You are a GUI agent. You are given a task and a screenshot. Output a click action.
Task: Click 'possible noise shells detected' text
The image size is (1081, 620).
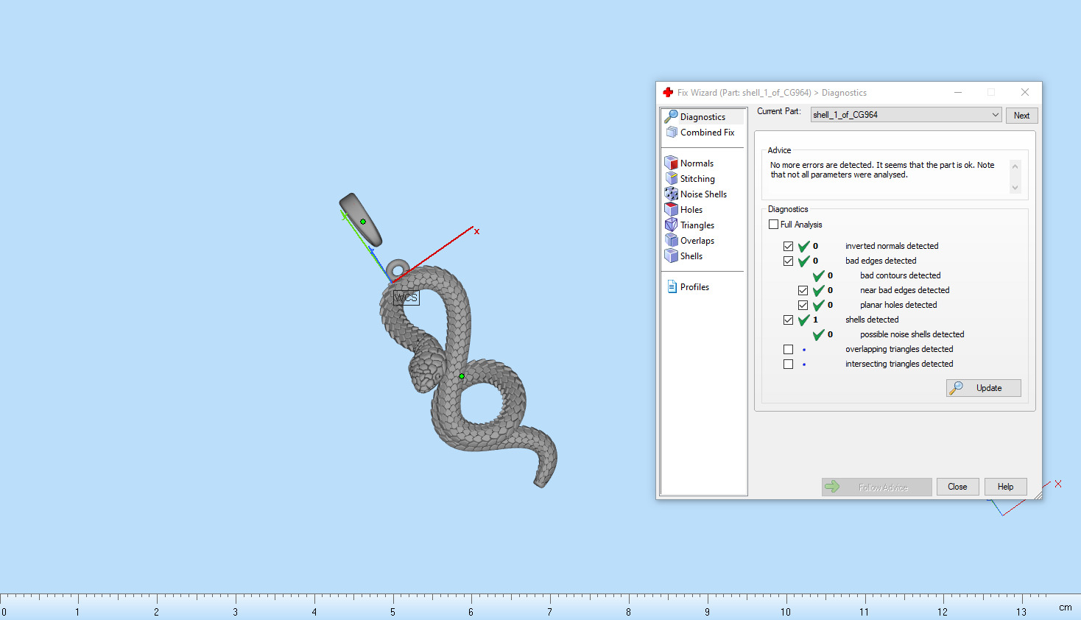tap(912, 334)
